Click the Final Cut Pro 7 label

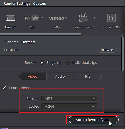point(83,27)
